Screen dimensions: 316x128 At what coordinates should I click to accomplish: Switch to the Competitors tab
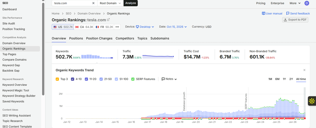[x=125, y=38]
